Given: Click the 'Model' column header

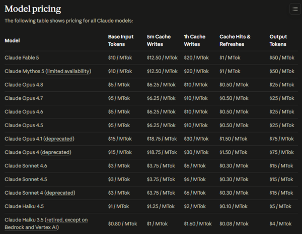Looking at the screenshot, I should click(x=12, y=40).
